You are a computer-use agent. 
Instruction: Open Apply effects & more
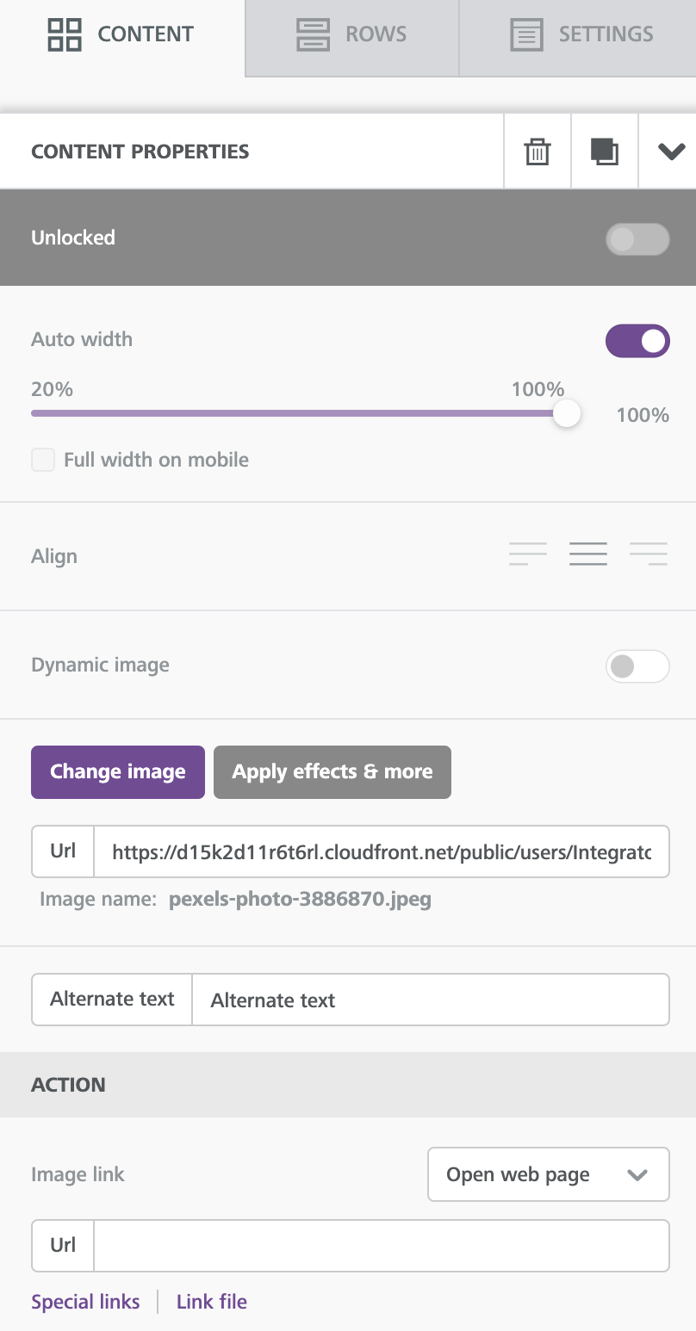click(x=332, y=771)
